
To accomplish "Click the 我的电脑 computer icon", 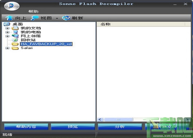I will click(15, 32).
